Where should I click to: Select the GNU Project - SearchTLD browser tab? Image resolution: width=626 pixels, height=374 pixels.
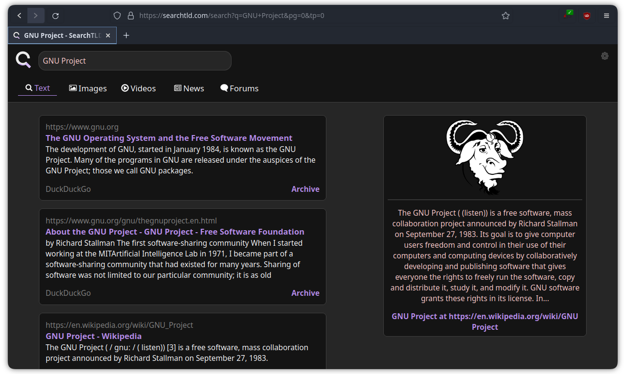click(x=62, y=35)
